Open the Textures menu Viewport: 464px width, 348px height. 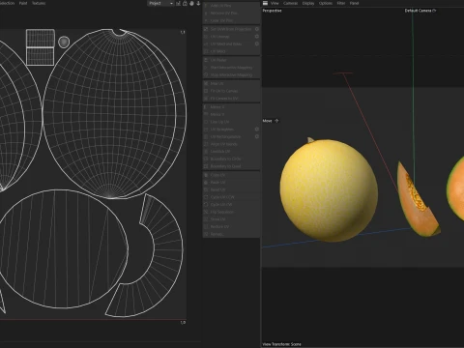tap(39, 3)
